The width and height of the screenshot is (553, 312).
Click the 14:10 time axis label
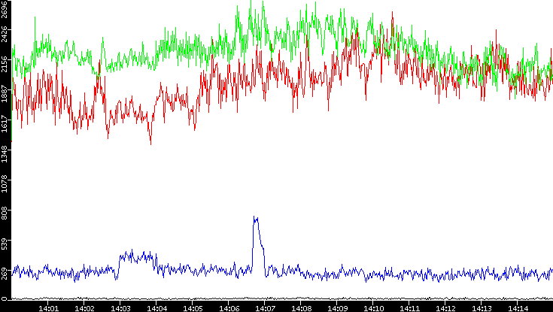click(372, 308)
